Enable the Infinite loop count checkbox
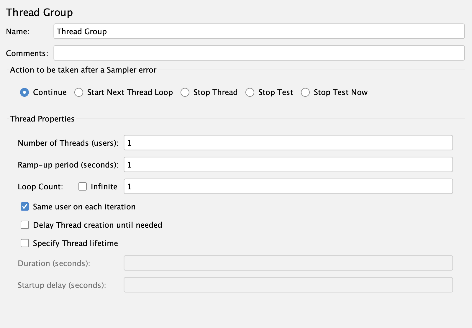This screenshot has height=328, width=472. (83, 186)
